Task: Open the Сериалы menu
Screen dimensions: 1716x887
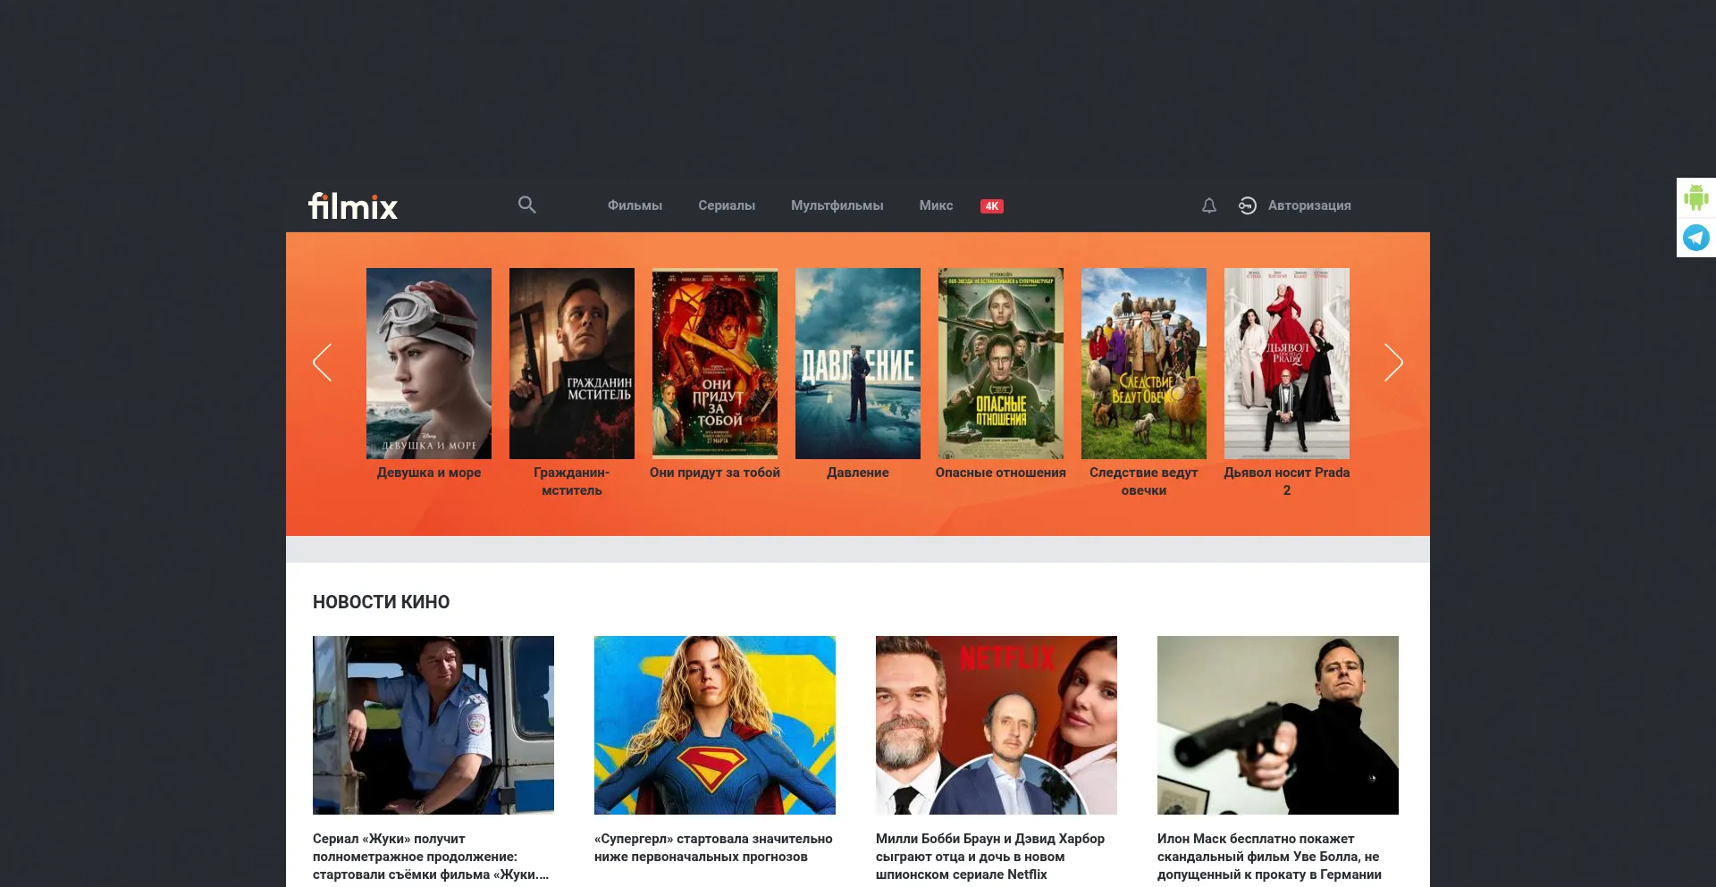Action: (727, 205)
